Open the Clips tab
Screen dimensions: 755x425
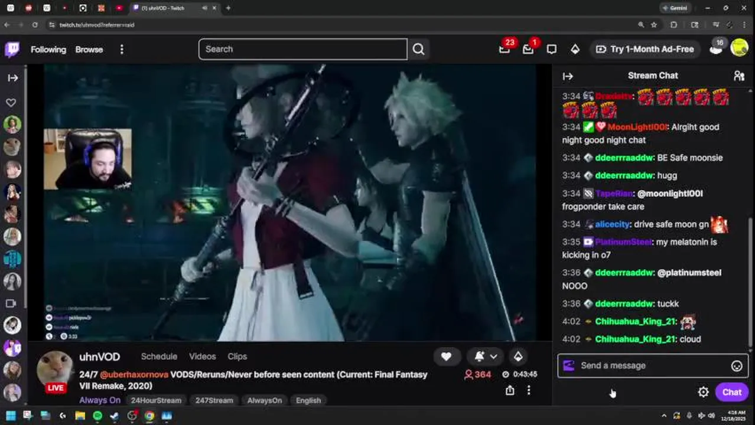(x=237, y=357)
